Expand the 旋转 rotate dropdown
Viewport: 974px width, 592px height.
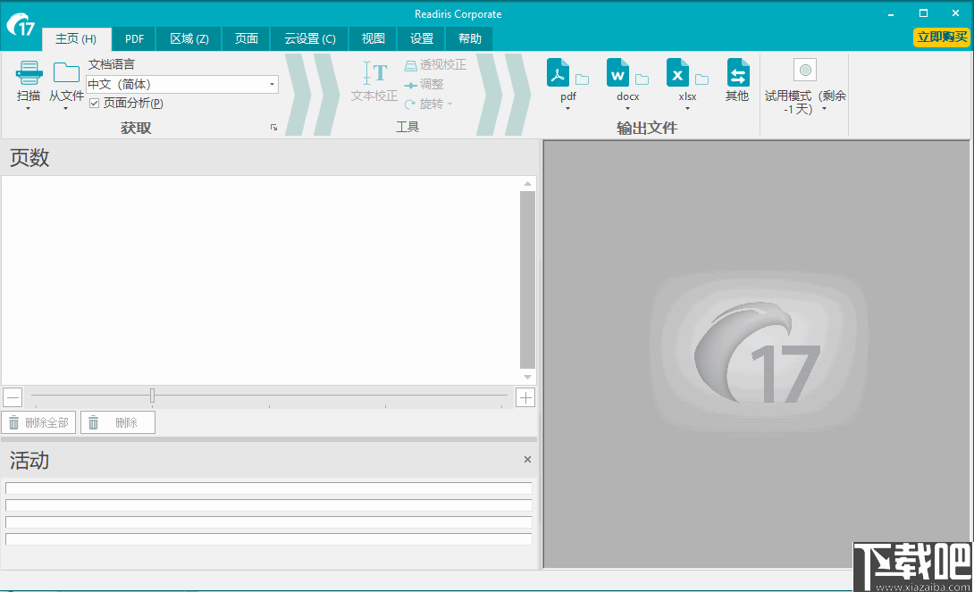pyautogui.click(x=449, y=104)
